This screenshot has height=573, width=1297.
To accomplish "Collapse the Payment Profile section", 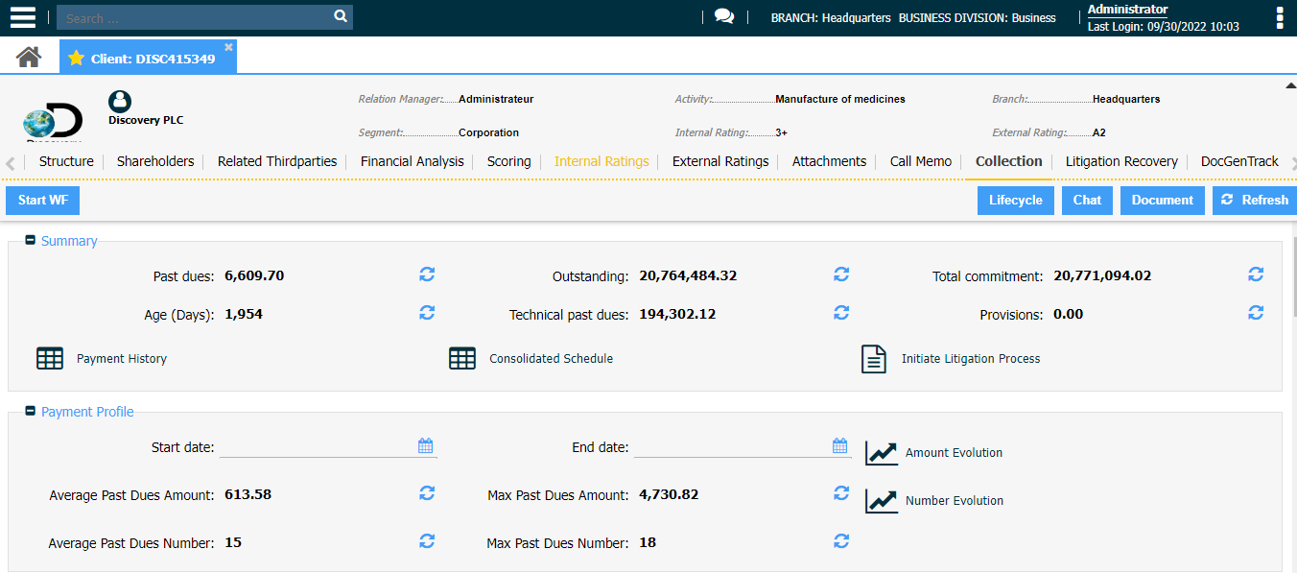I will [31, 412].
